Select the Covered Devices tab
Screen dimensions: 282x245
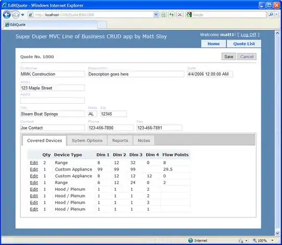click(44, 140)
